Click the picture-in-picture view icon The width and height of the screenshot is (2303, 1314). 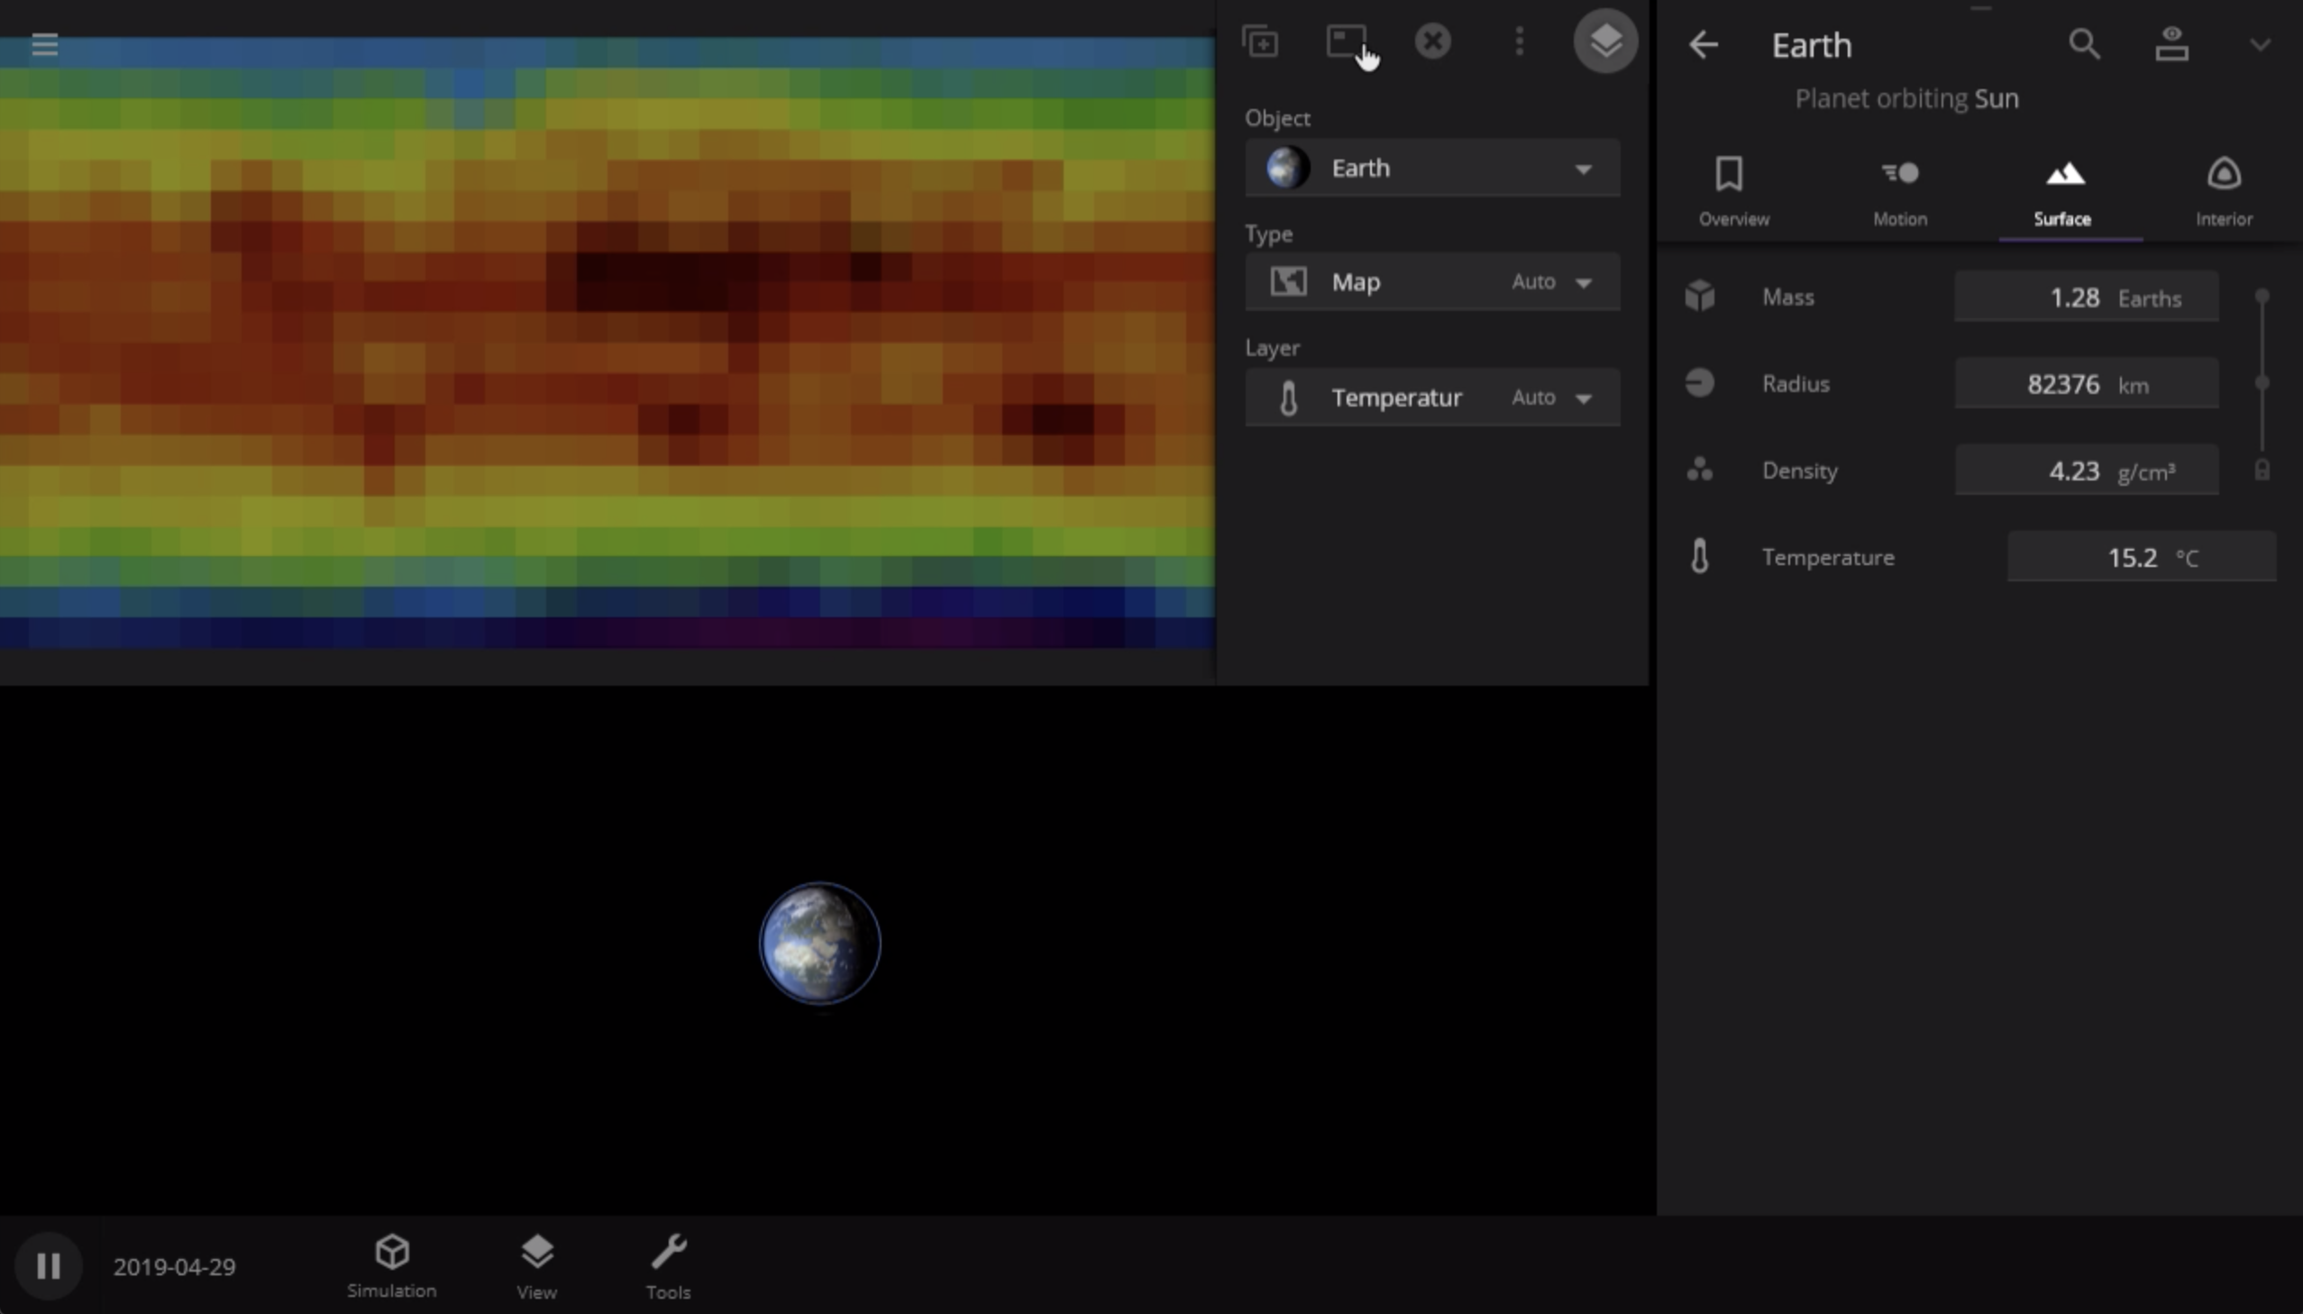[1346, 41]
